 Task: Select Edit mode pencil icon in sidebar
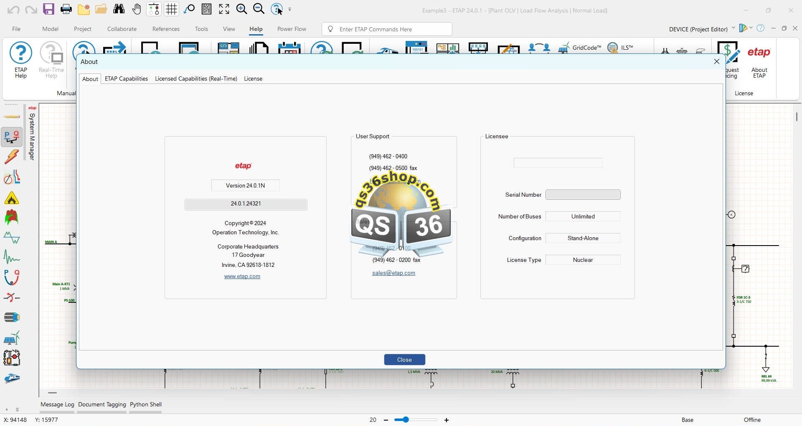(x=12, y=117)
